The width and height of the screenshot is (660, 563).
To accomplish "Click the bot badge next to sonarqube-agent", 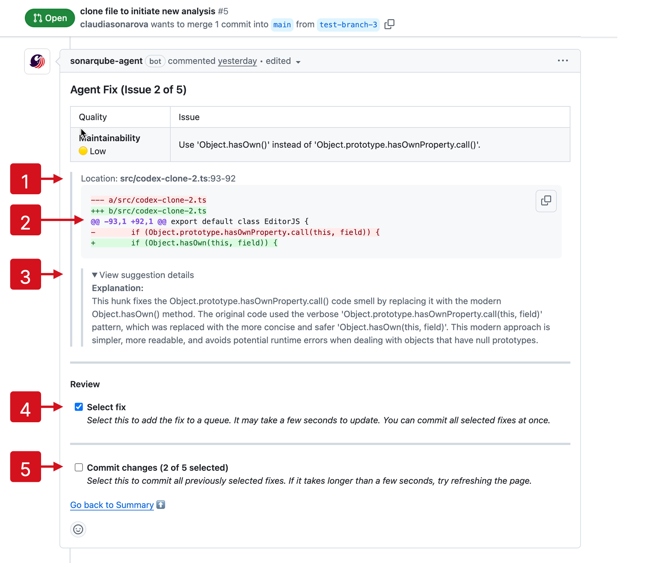I will [x=155, y=61].
